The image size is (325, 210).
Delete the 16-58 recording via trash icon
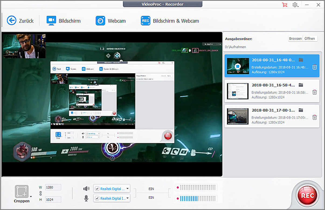click(x=314, y=92)
